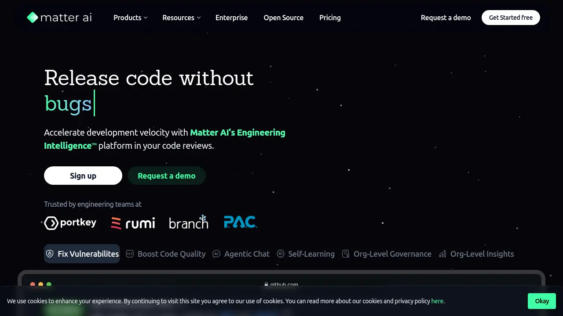Click the bar chart icon beside Org-Level Insights
The width and height of the screenshot is (563, 316).
click(x=442, y=254)
